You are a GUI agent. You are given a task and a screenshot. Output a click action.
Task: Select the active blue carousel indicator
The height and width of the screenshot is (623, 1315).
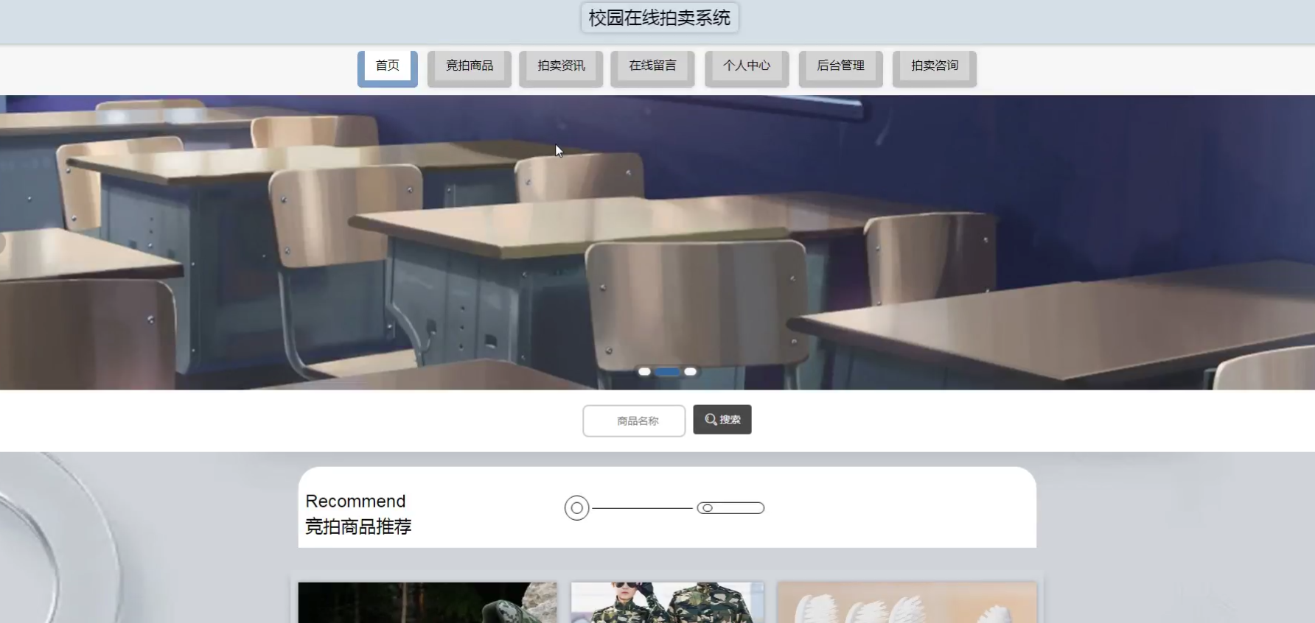pos(667,371)
